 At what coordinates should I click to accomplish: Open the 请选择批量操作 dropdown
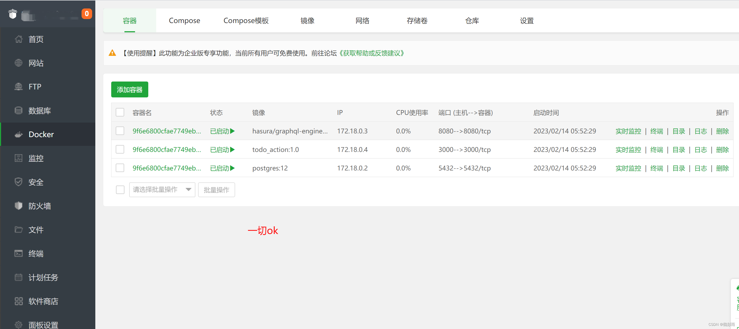tap(162, 190)
